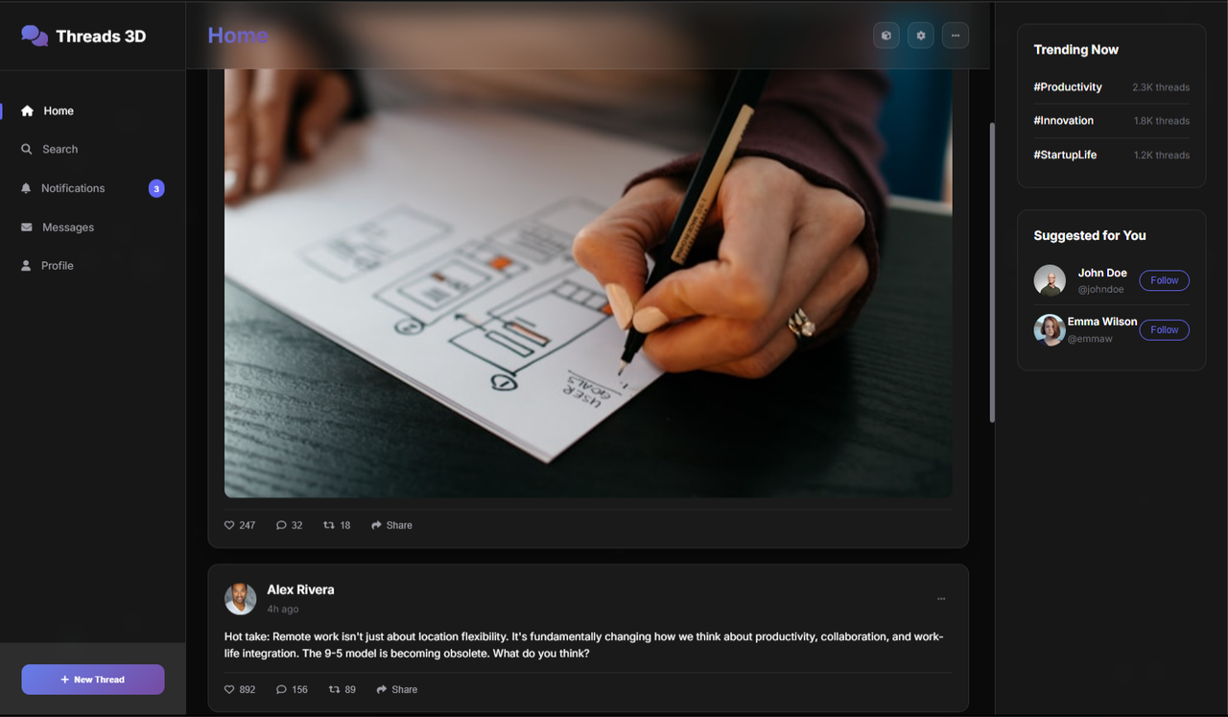Open the wireframe sketch post image
This screenshot has width=1228, height=717.
click(588, 283)
